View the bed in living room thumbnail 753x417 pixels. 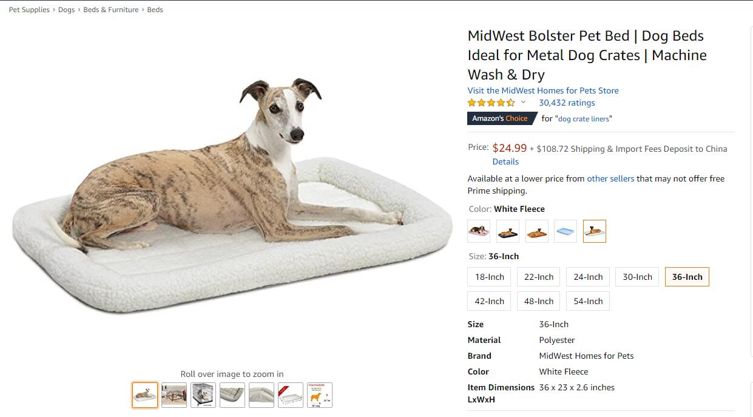point(174,395)
